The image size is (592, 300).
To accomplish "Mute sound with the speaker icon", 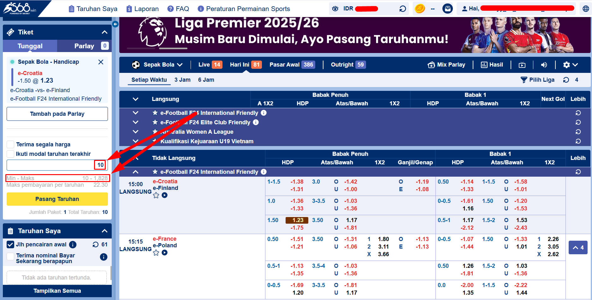I will pyautogui.click(x=544, y=65).
